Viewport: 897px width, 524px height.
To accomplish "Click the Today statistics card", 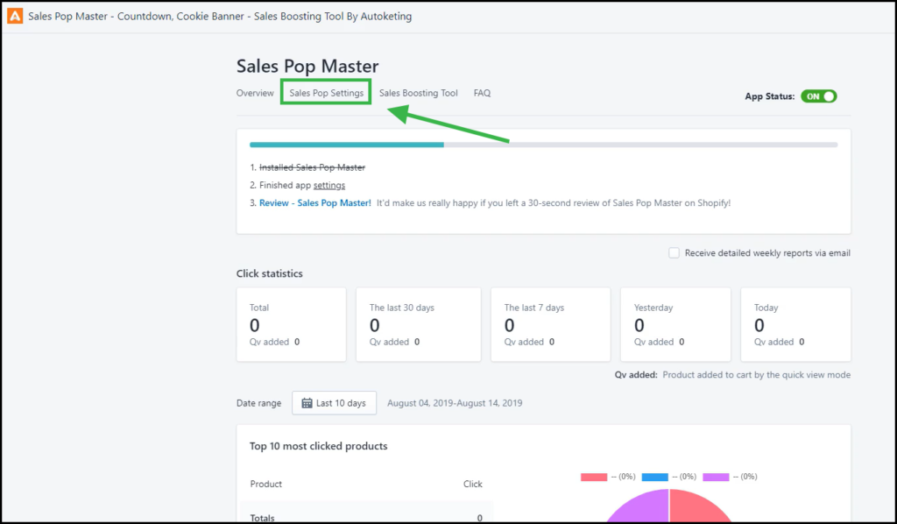I will (x=795, y=324).
